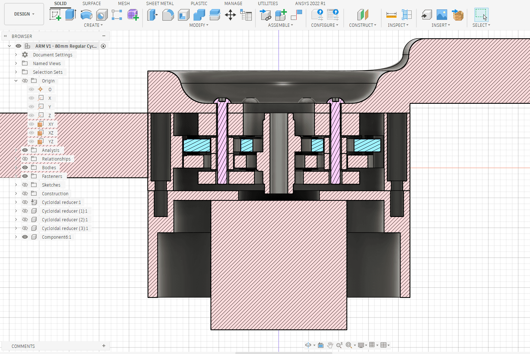Choose the Fillet tool
Viewport: 530px width, 354px height.
click(x=168, y=15)
